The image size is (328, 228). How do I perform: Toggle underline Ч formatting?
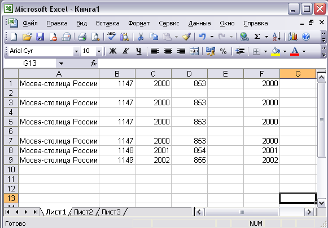tap(139, 51)
